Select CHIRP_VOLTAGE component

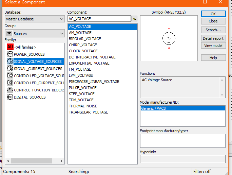click(x=83, y=45)
